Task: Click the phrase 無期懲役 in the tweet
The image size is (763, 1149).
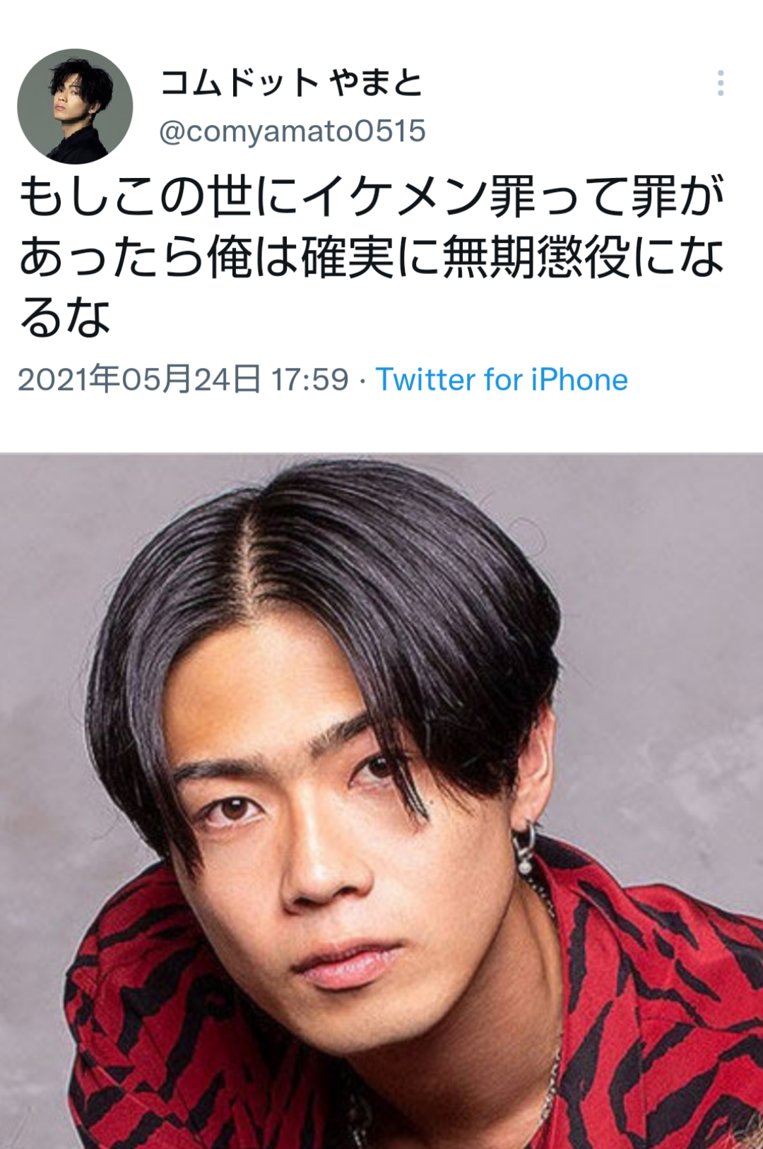Action: [536, 257]
